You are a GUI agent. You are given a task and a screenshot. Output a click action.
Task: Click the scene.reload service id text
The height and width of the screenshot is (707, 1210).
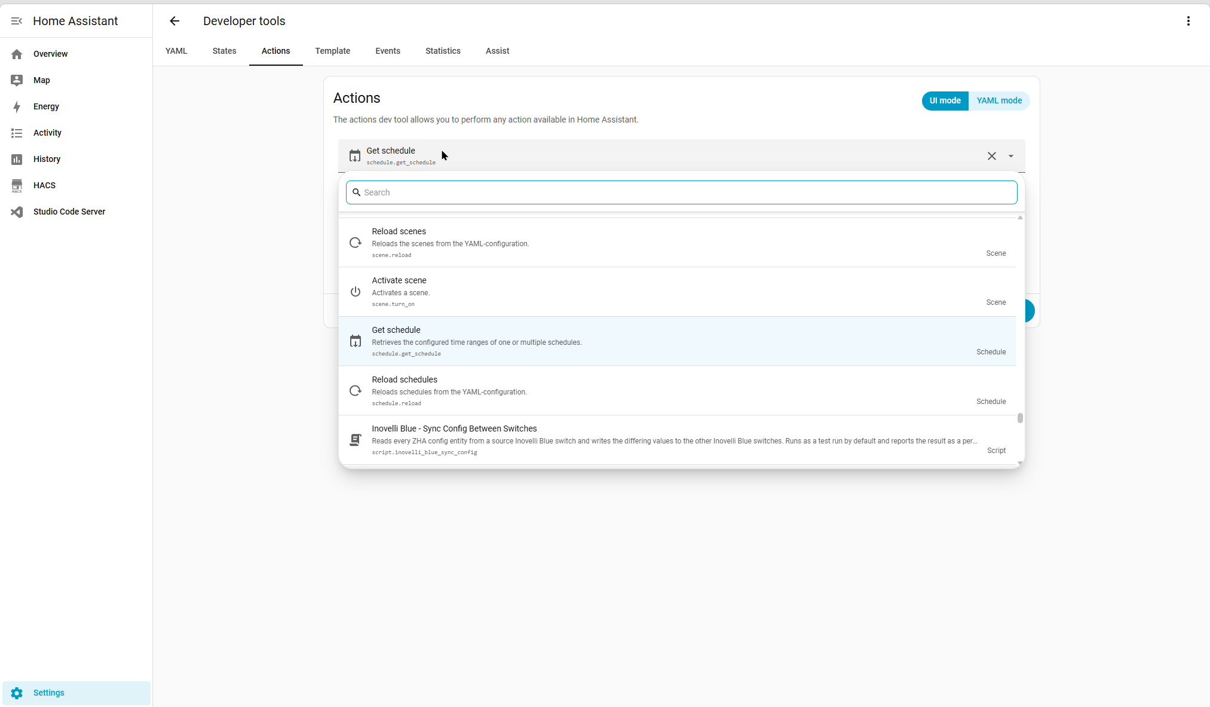click(x=391, y=255)
